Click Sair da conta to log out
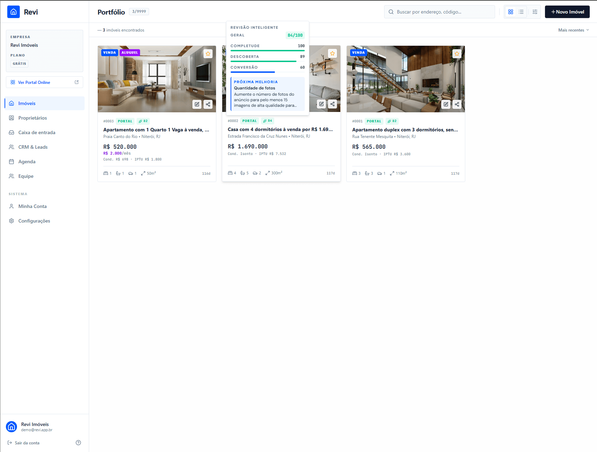 tap(24, 443)
